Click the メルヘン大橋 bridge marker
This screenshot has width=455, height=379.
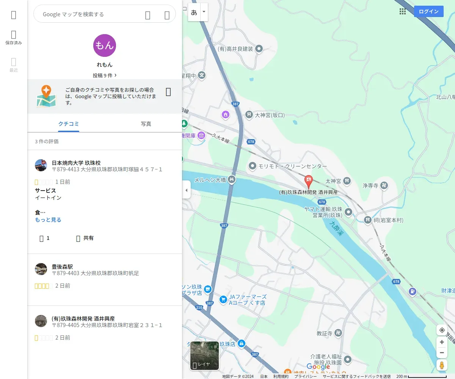pos(232,180)
